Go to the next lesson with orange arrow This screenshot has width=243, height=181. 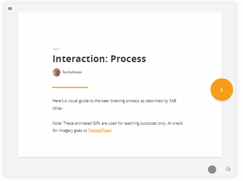click(x=222, y=90)
